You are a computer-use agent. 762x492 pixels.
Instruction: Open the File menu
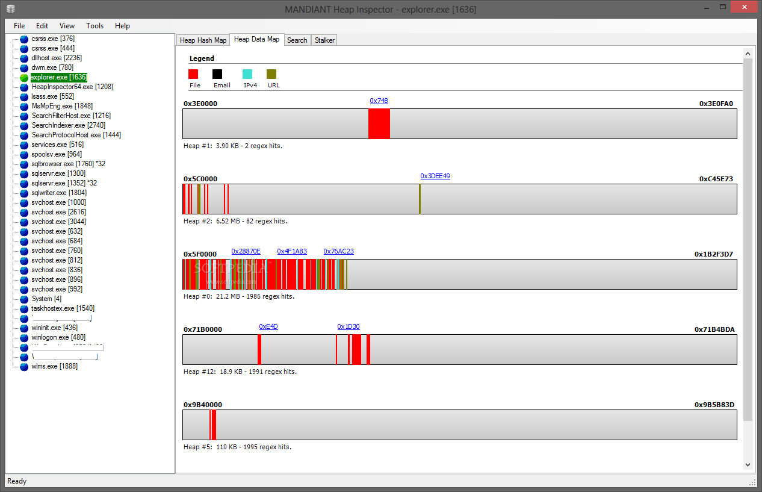pos(19,26)
